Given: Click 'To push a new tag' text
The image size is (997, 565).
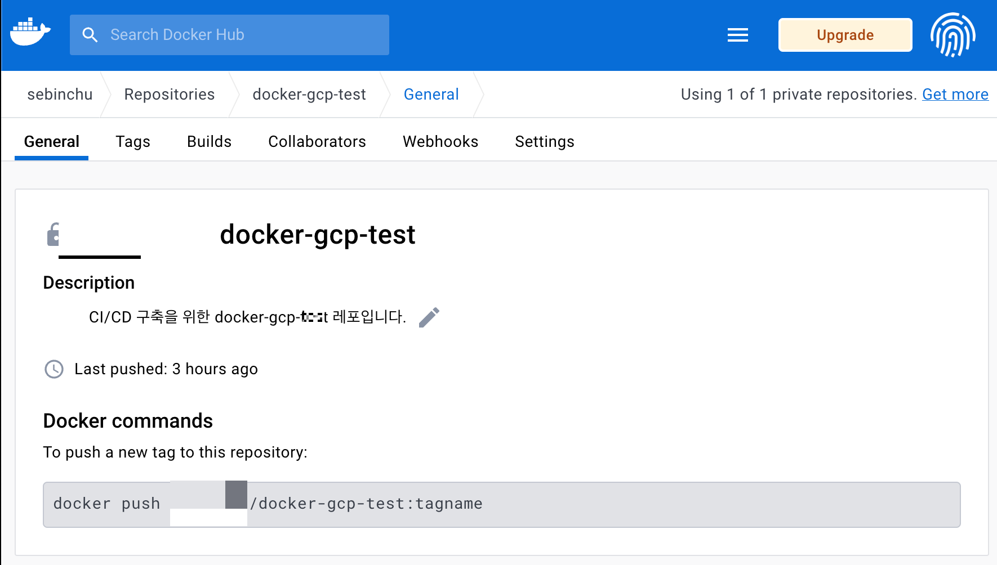Looking at the screenshot, I should [175, 452].
